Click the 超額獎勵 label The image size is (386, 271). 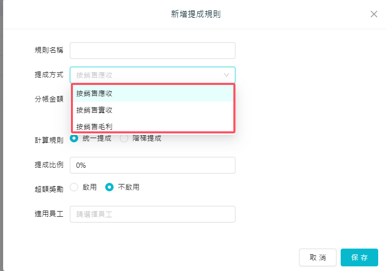(x=48, y=189)
